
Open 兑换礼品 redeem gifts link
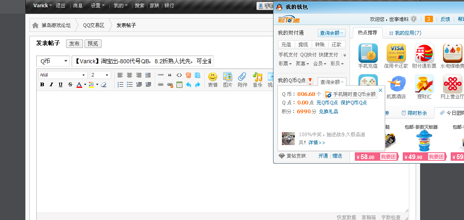pos(329,111)
